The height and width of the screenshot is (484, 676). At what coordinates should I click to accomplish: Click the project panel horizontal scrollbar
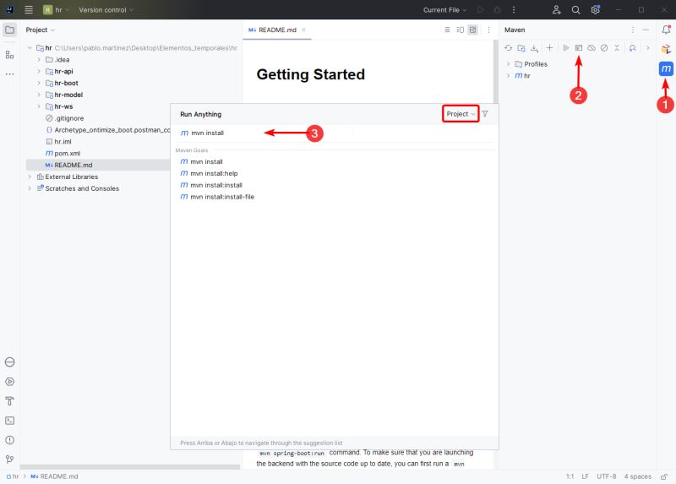130,467
